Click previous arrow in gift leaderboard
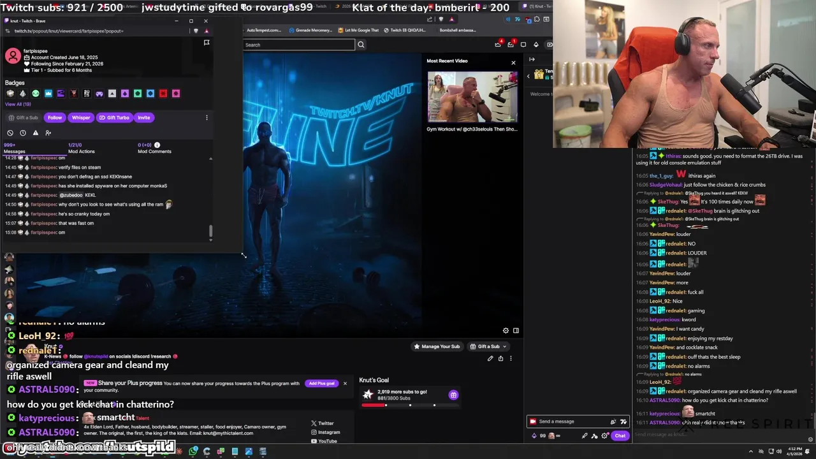Image resolution: width=816 pixels, height=459 pixels. (528, 76)
